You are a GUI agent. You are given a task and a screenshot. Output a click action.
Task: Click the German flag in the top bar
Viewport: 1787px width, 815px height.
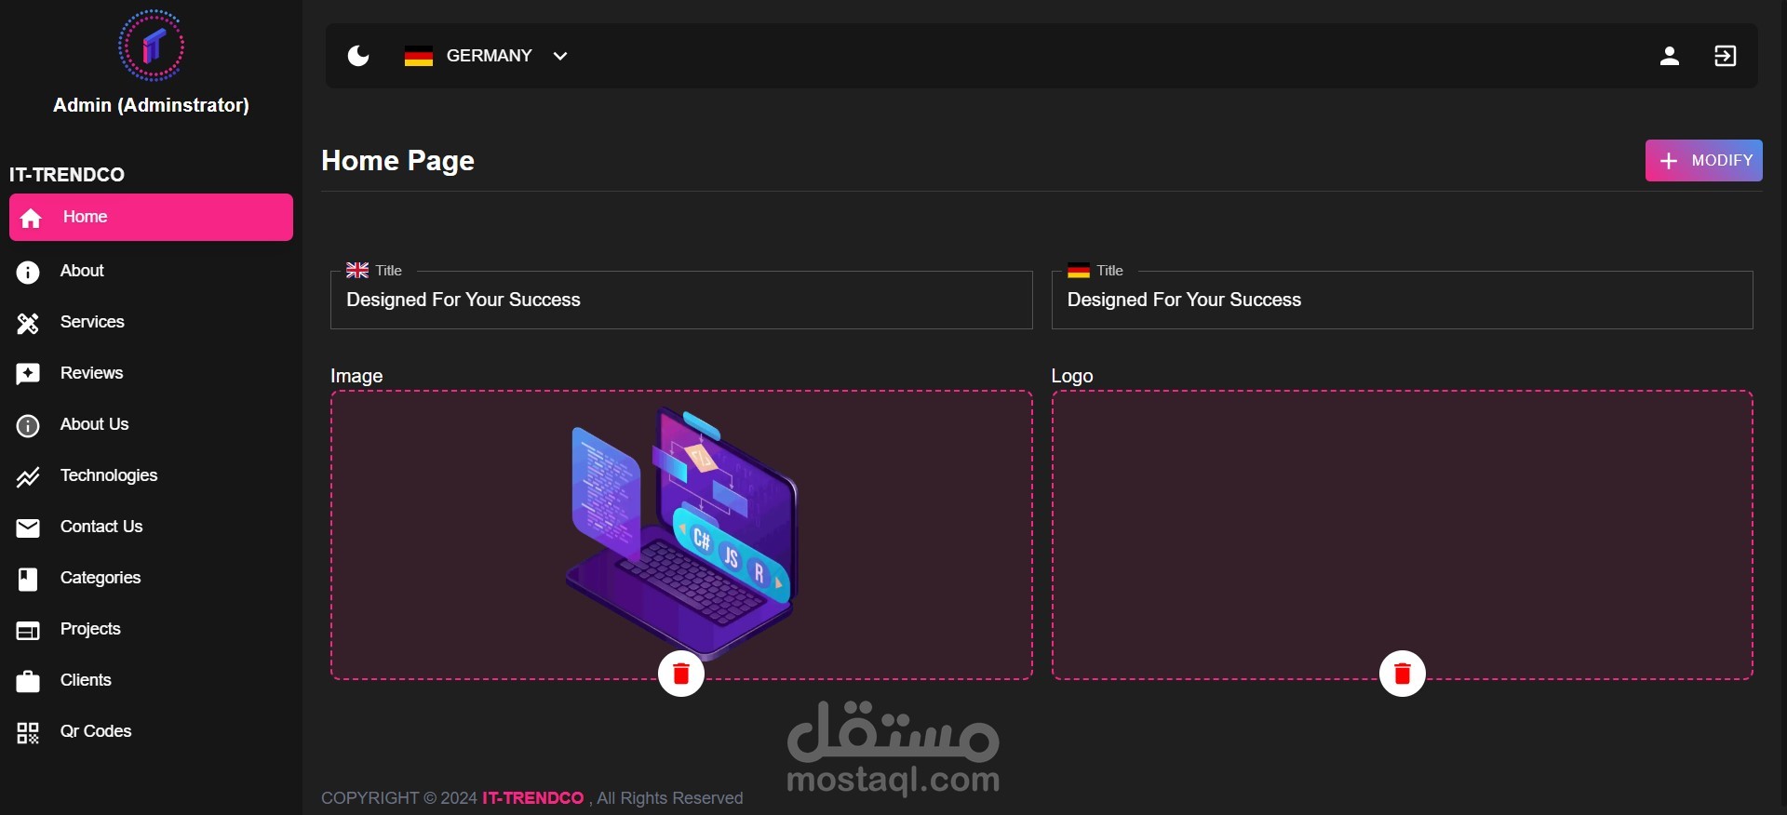click(419, 56)
